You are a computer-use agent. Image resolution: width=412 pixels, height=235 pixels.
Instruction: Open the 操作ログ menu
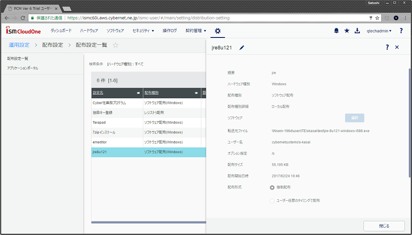click(170, 31)
